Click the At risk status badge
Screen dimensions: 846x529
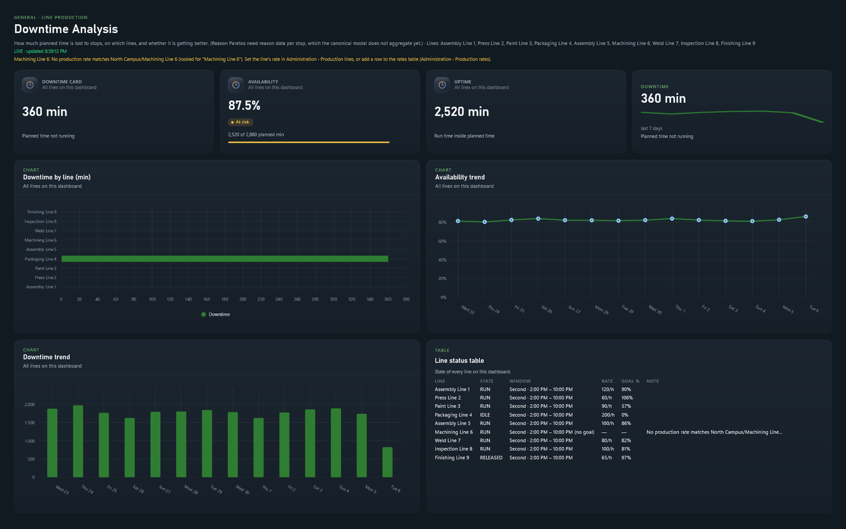pyautogui.click(x=240, y=122)
